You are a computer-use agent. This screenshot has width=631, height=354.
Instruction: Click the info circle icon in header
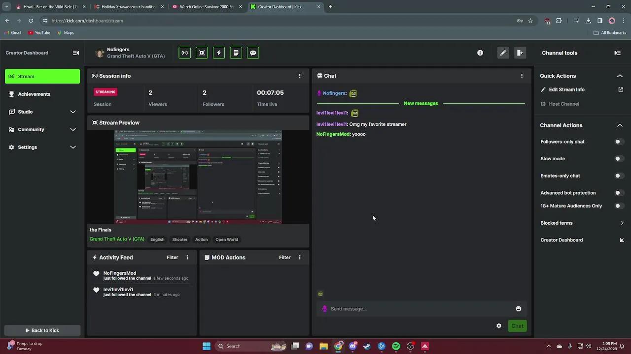tap(480, 53)
